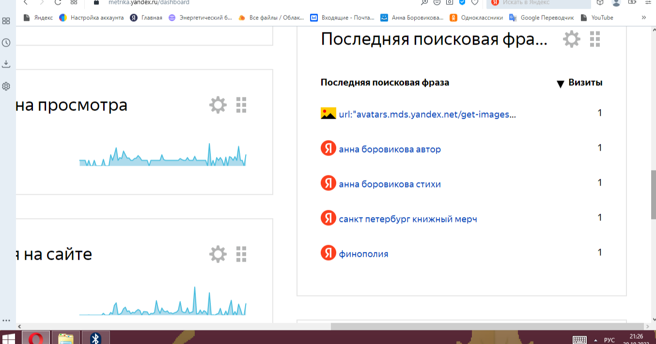Open 'Анна Боровикова...' bookmark

pyautogui.click(x=412, y=18)
